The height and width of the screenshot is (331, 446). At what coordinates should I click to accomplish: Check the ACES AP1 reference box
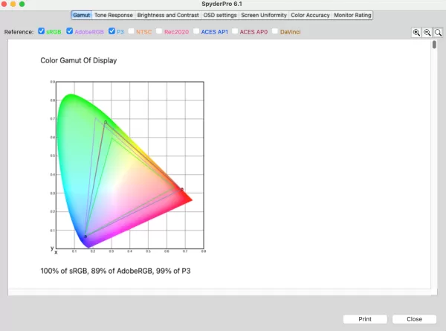click(196, 32)
